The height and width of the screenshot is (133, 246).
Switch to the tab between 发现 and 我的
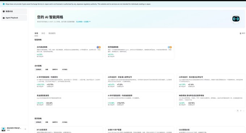pos(43,33)
